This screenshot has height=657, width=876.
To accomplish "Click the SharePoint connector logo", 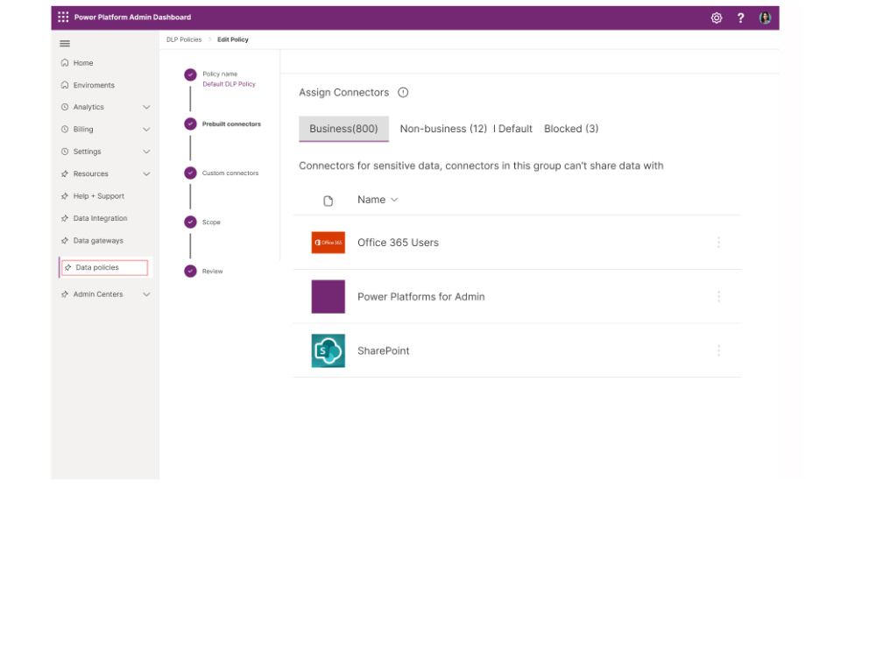I will click(328, 351).
